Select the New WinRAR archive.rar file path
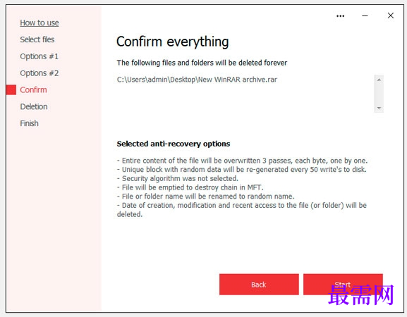This screenshot has width=407, height=317. (x=197, y=80)
